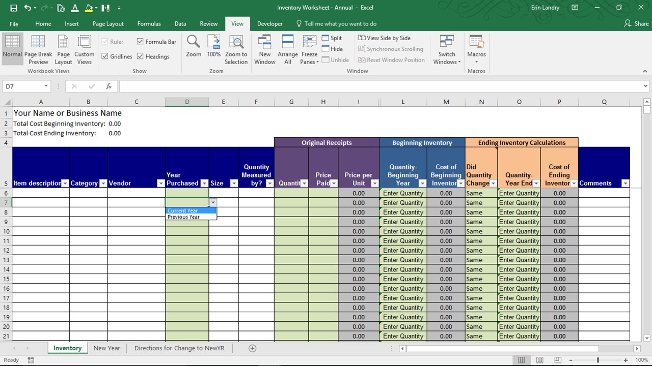Open the Zoom dialog magnifier
The image size is (652, 366).
coord(194,46)
